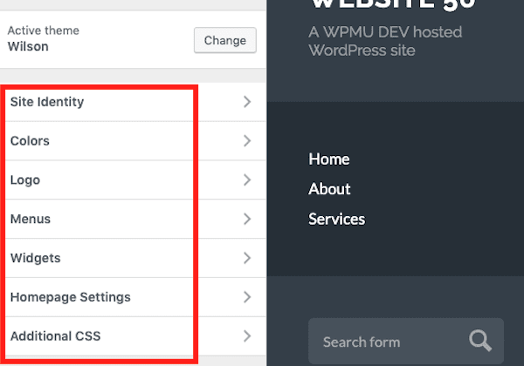This screenshot has height=366, width=524.
Task: Select the Logo panel label
Action: 25,180
